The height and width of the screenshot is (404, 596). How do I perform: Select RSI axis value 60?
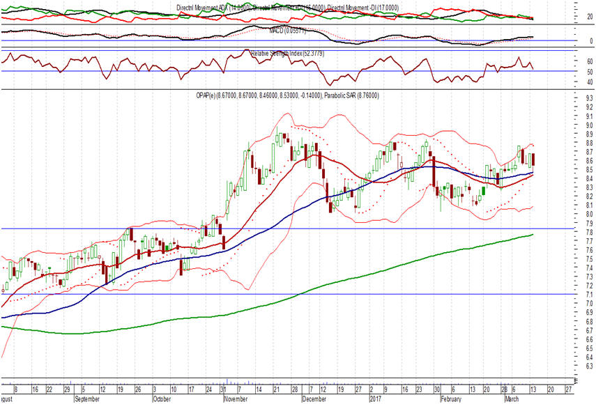pyautogui.click(x=590, y=61)
